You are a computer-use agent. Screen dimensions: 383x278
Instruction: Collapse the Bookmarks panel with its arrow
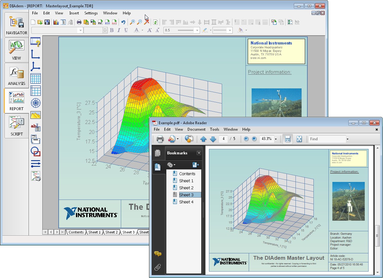pyautogui.click(x=199, y=153)
